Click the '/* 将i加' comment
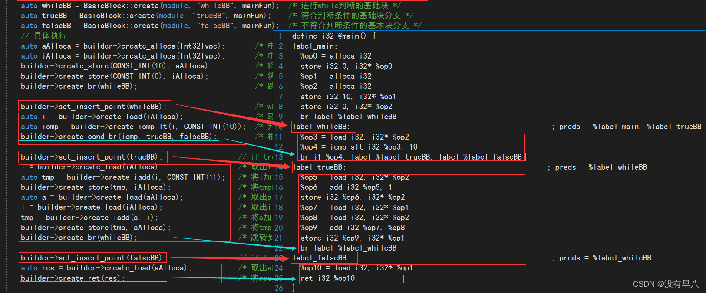The image size is (706, 293). coord(255,177)
